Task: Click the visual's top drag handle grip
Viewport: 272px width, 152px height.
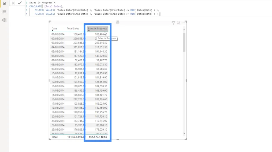Action: (118, 22)
